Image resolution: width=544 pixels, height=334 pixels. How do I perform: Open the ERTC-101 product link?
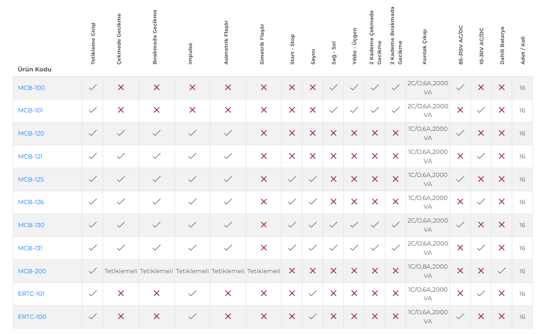point(31,294)
